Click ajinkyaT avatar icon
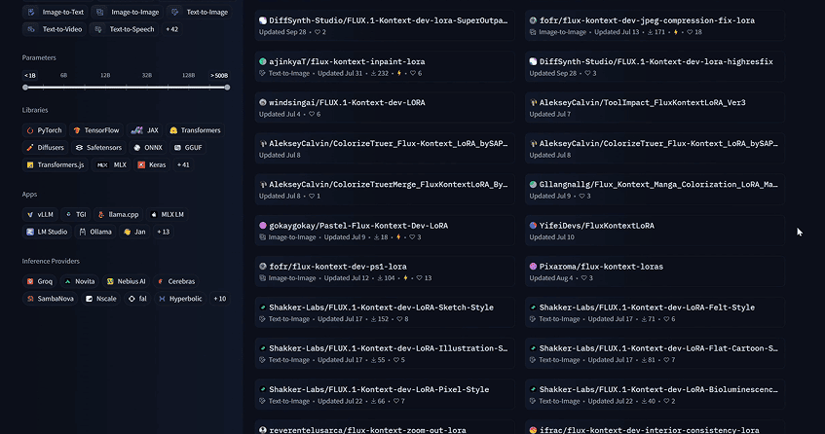Image resolution: width=825 pixels, height=434 pixels. click(x=263, y=61)
